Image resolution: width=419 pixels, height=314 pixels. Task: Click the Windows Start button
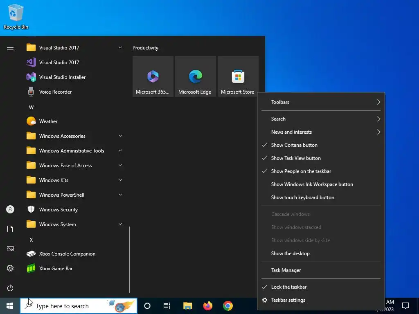click(x=10, y=306)
